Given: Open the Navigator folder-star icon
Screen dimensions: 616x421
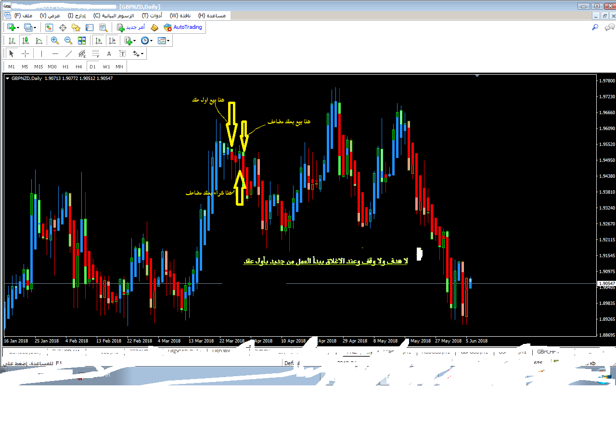Looking at the screenshot, I should tap(76, 27).
